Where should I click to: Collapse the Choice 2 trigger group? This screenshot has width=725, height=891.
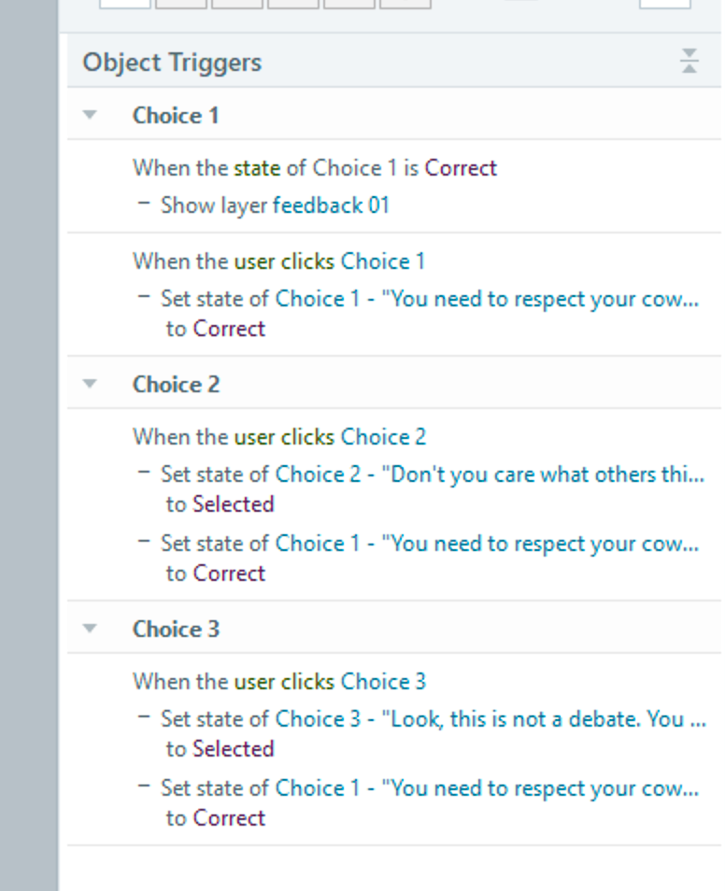(90, 384)
